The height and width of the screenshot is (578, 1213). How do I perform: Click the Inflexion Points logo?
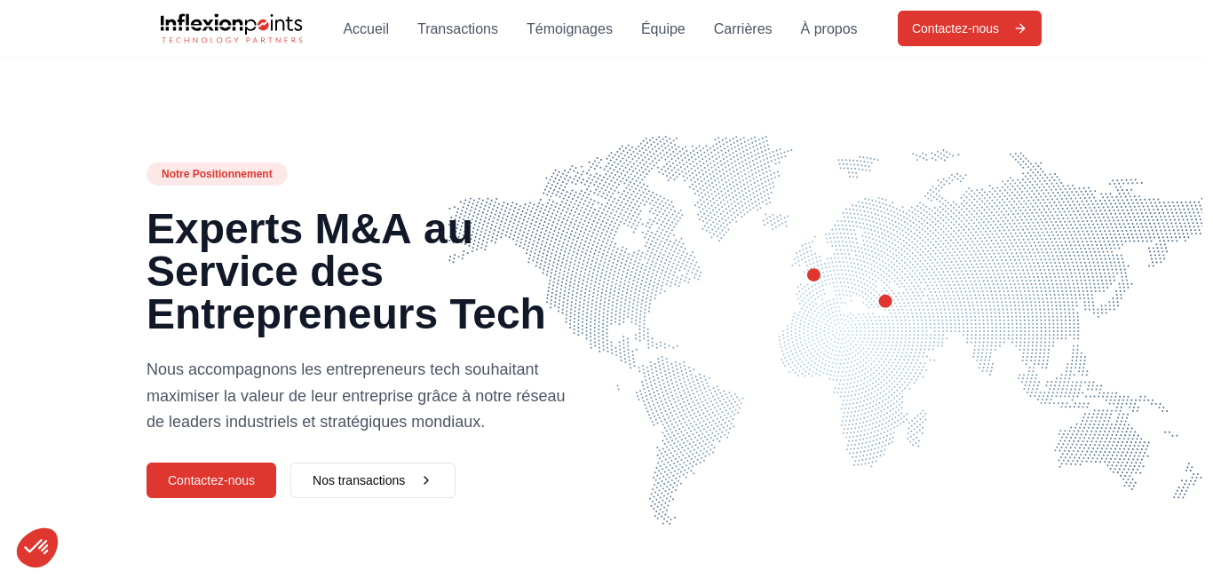click(231, 28)
